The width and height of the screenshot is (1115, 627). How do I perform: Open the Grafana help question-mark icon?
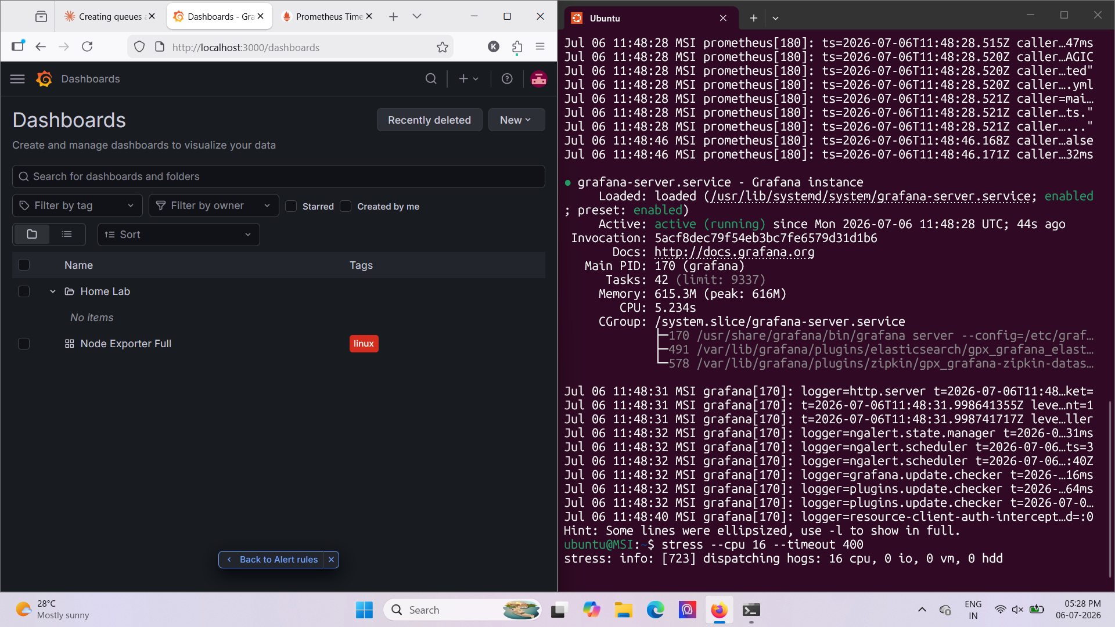tap(507, 79)
